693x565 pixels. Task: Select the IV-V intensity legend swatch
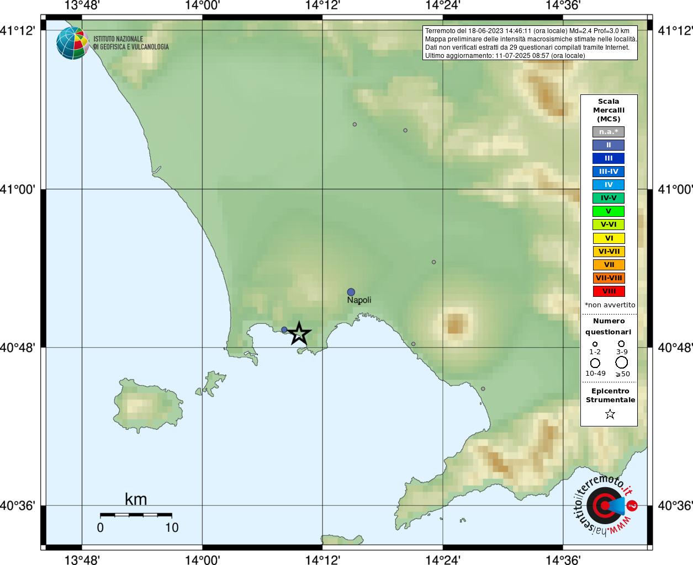tap(609, 198)
